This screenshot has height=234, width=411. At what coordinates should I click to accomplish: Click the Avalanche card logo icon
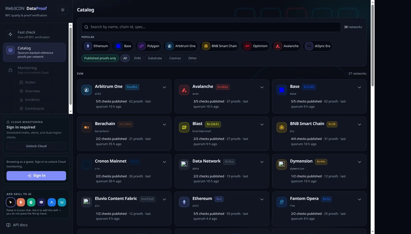click(184, 90)
